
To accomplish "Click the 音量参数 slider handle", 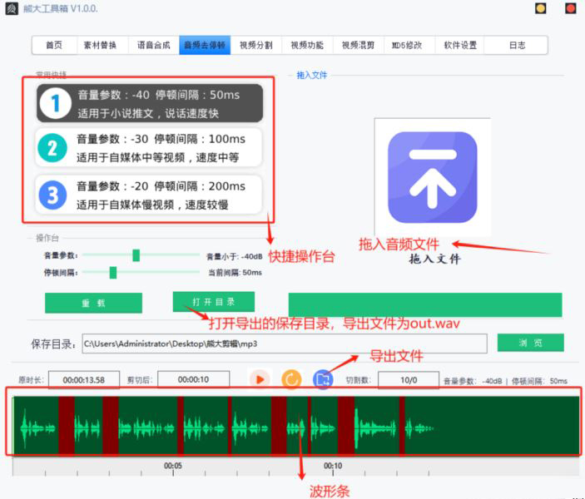I will (136, 255).
